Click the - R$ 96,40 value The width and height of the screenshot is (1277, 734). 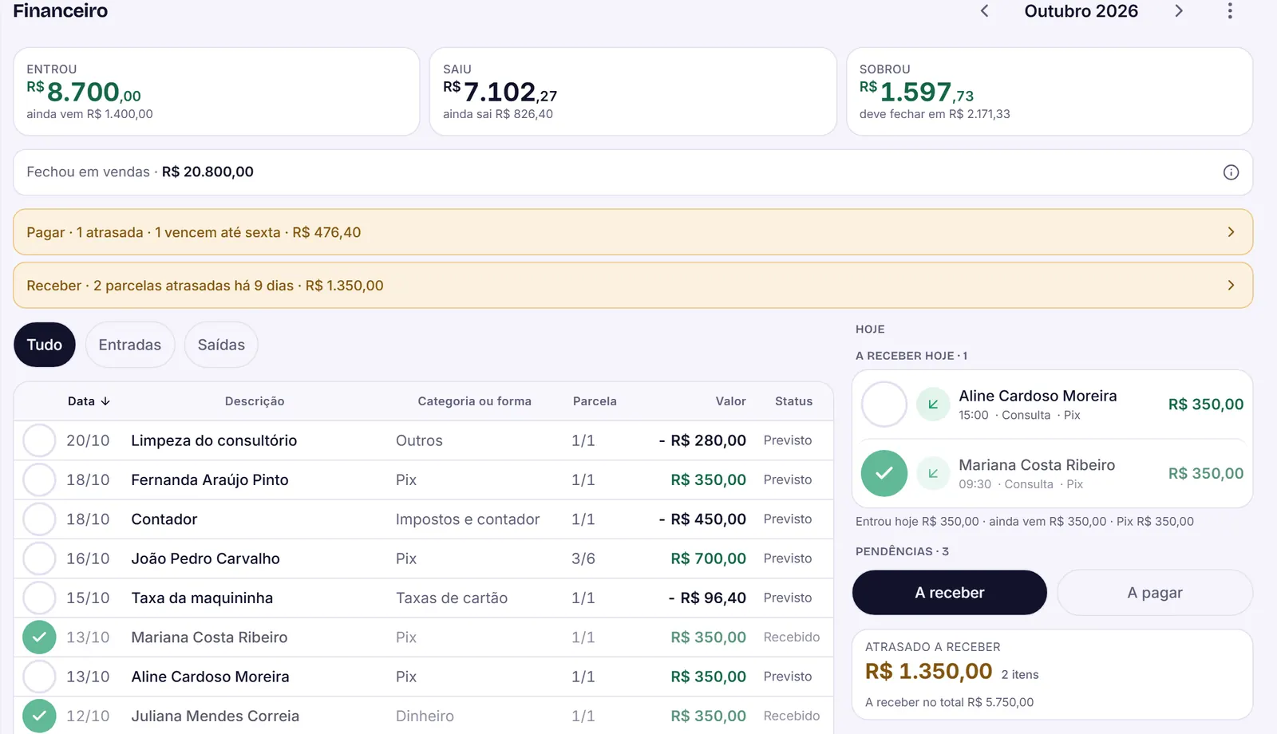(x=707, y=598)
